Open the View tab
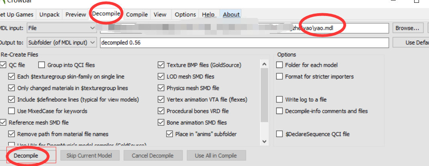Image resolution: width=429 pixels, height=166 pixels. click(160, 15)
